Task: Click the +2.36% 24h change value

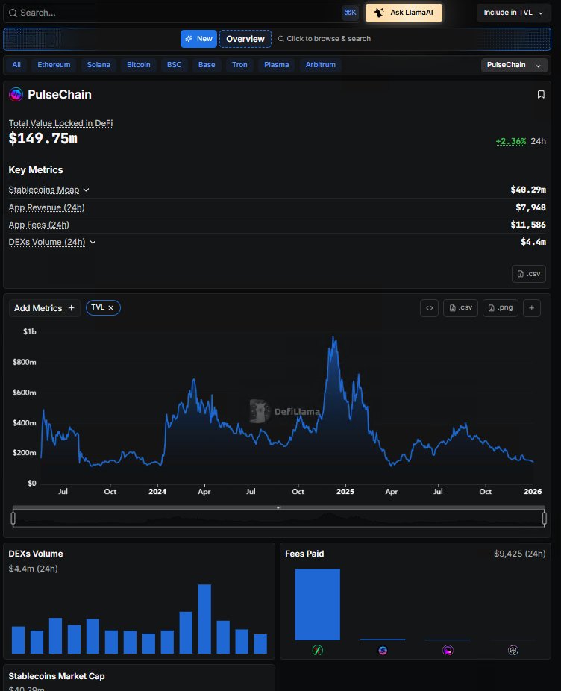Action: point(511,141)
